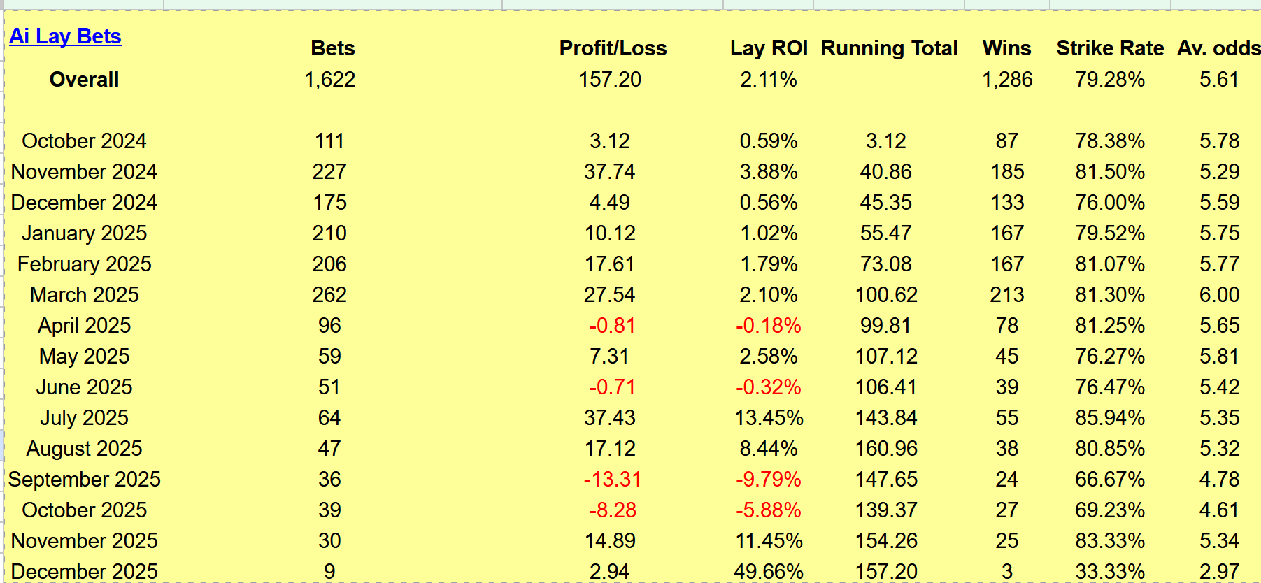Click the Strike Rate column header
Viewport: 1261px width, 583px height.
pos(1109,48)
